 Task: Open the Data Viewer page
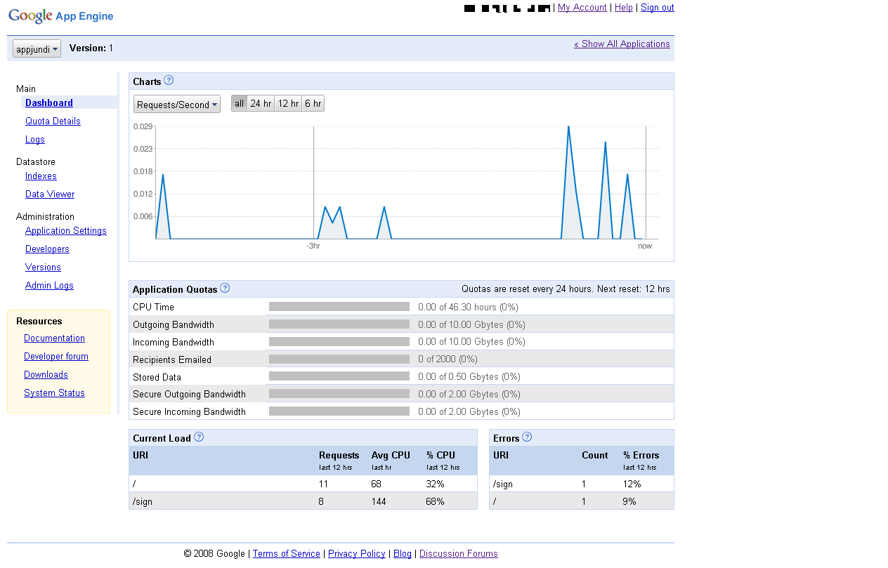(x=50, y=194)
